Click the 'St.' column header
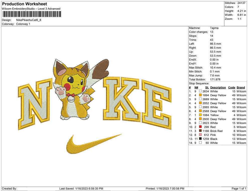 pos(207,87)
